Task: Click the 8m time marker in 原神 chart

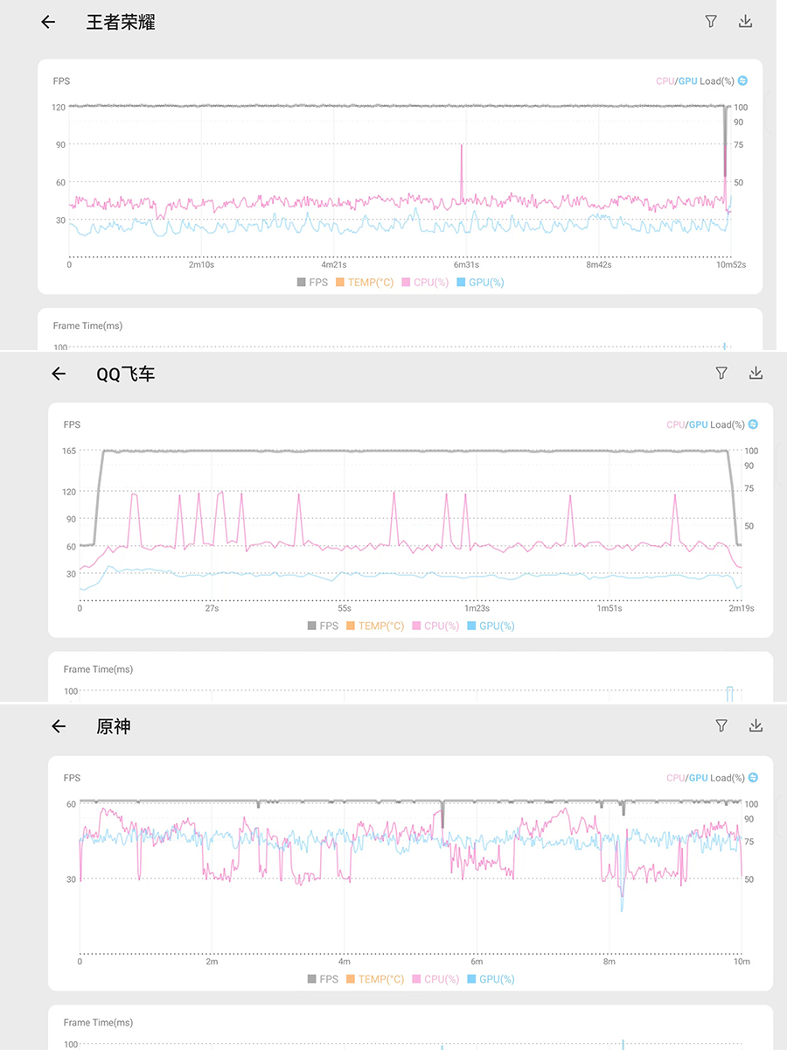Action: 609,961
